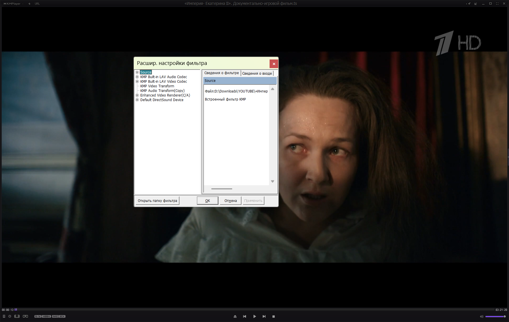Toggle VR mode with the goggles icon
This screenshot has height=322, width=509.
click(26, 316)
